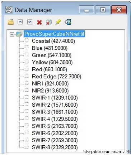Select the SWIR-5 (2163.7000) band label

coord(55,126)
